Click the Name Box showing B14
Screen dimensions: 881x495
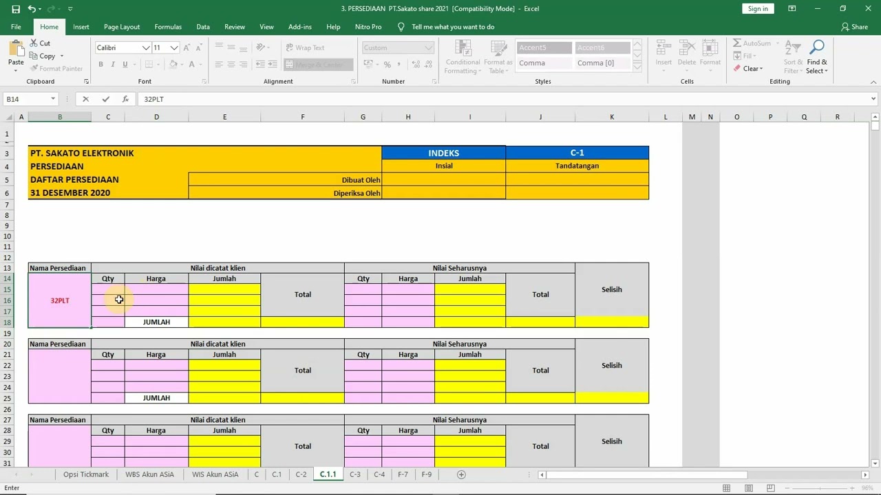click(x=30, y=99)
